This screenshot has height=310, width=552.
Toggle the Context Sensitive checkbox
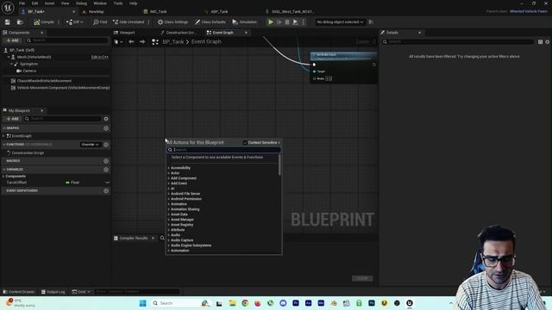coord(245,143)
